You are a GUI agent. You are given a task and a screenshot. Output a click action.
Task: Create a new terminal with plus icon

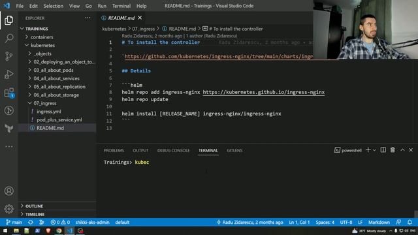(x=368, y=150)
